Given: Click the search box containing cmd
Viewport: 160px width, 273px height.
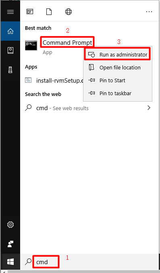Looking at the screenshot, I should [90, 262].
